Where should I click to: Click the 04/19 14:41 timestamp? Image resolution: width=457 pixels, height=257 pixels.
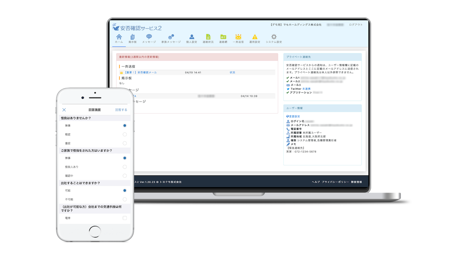(193, 73)
